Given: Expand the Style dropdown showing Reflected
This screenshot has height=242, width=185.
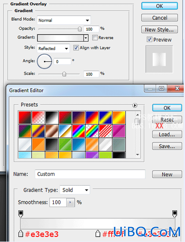Looking at the screenshot, I should (53, 48).
